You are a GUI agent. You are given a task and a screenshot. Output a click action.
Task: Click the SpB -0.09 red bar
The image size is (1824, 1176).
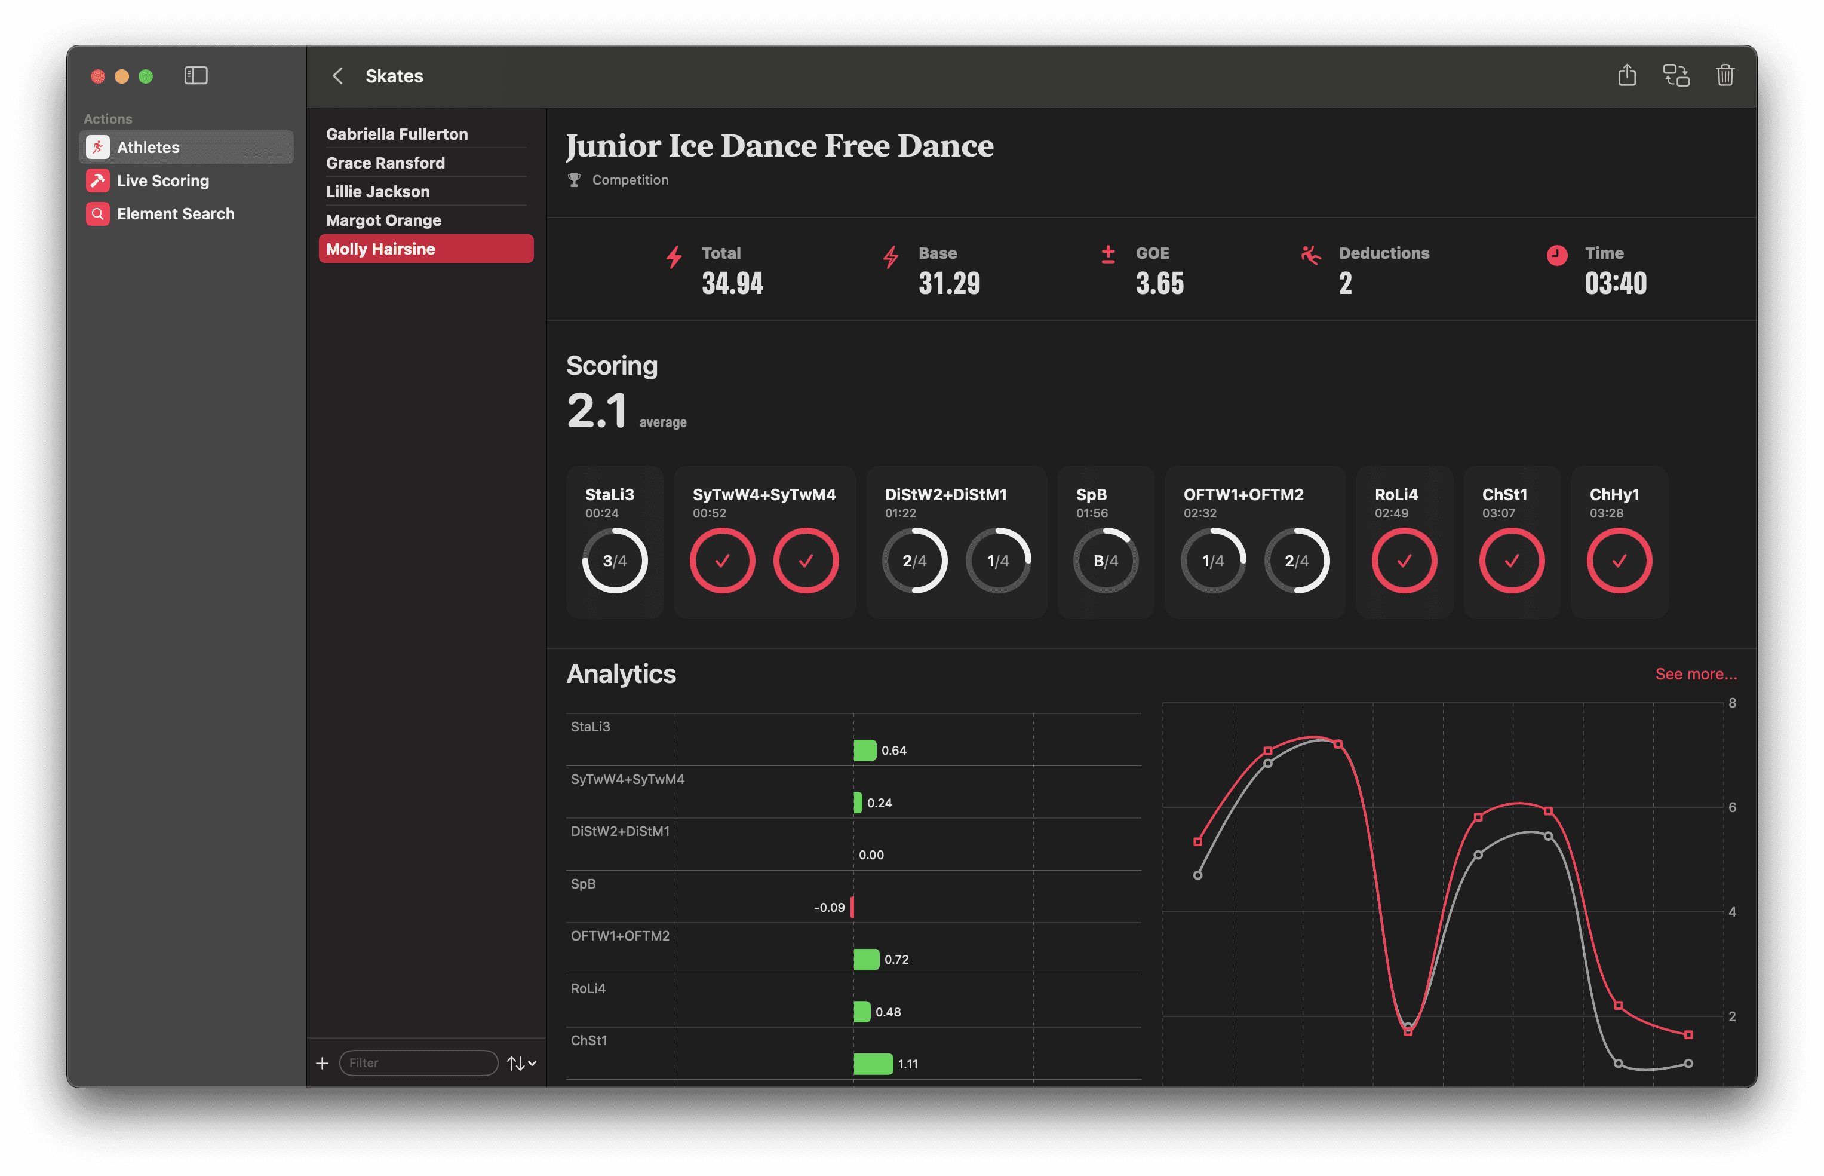[x=852, y=907]
